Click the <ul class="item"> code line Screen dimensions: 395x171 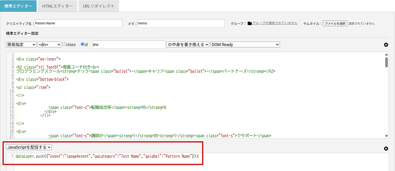(33, 87)
